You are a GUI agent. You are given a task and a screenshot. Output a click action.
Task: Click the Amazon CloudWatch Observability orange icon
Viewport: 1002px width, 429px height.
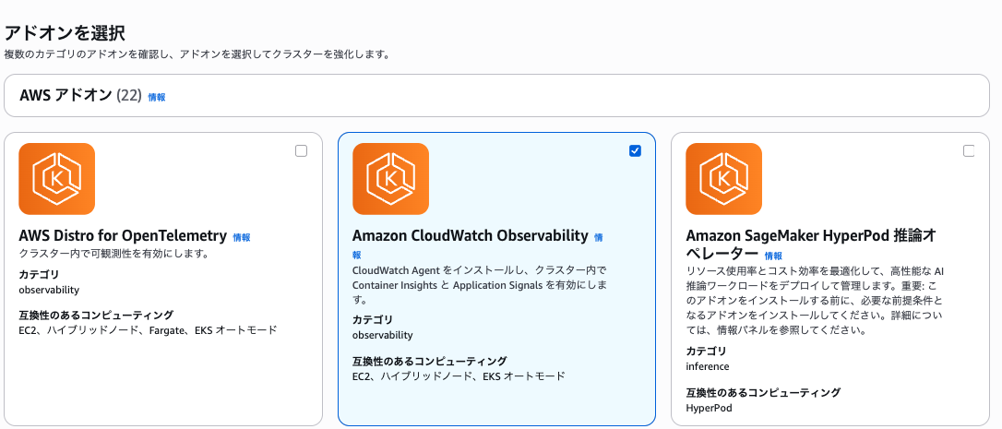click(x=390, y=179)
